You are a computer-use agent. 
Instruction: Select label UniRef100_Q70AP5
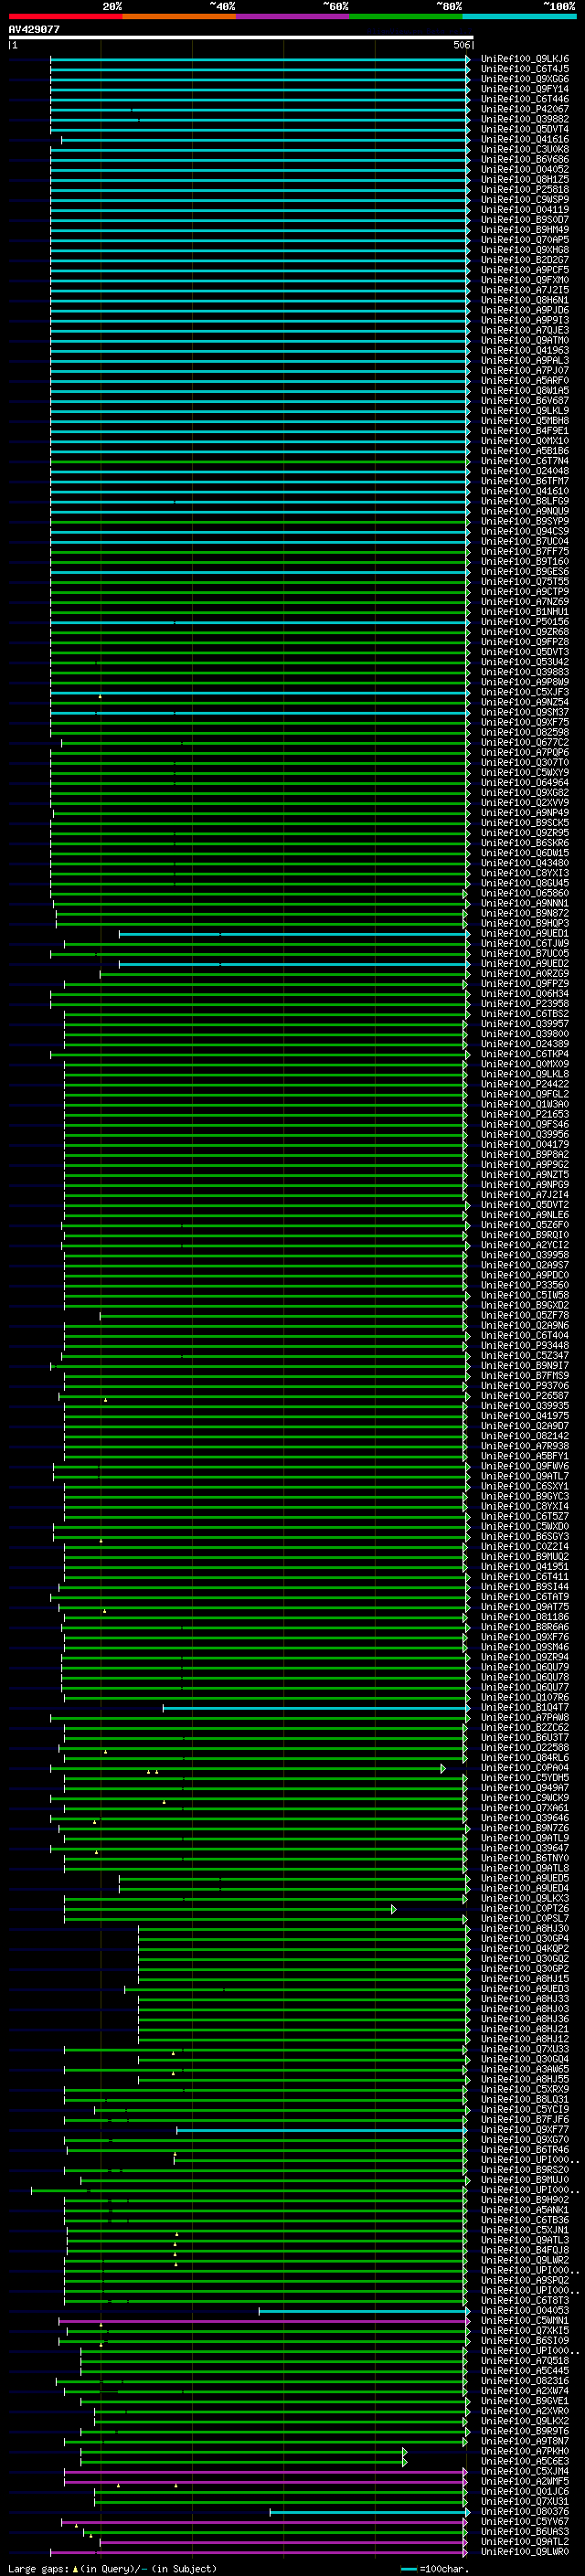525,240
